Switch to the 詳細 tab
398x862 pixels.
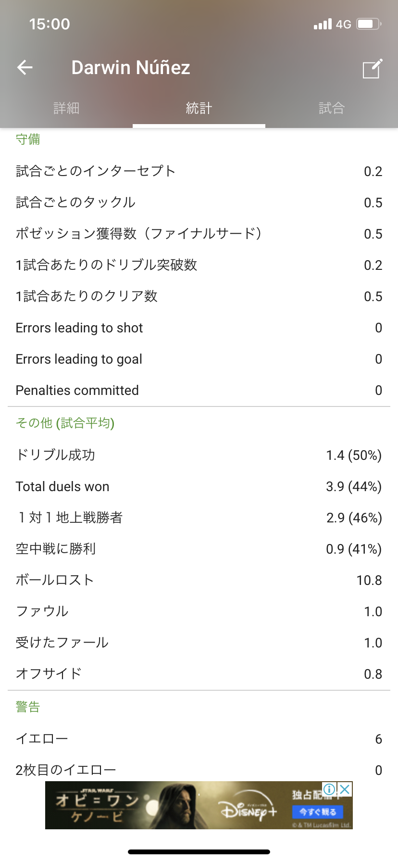[x=66, y=108]
